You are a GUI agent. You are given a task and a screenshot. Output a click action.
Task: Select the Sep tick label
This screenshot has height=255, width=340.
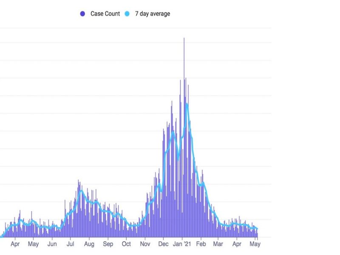pyautogui.click(x=108, y=244)
